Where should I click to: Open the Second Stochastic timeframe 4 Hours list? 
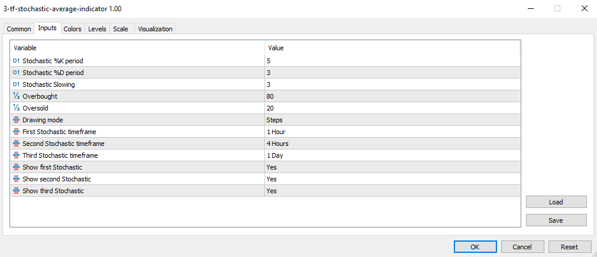(x=392, y=144)
